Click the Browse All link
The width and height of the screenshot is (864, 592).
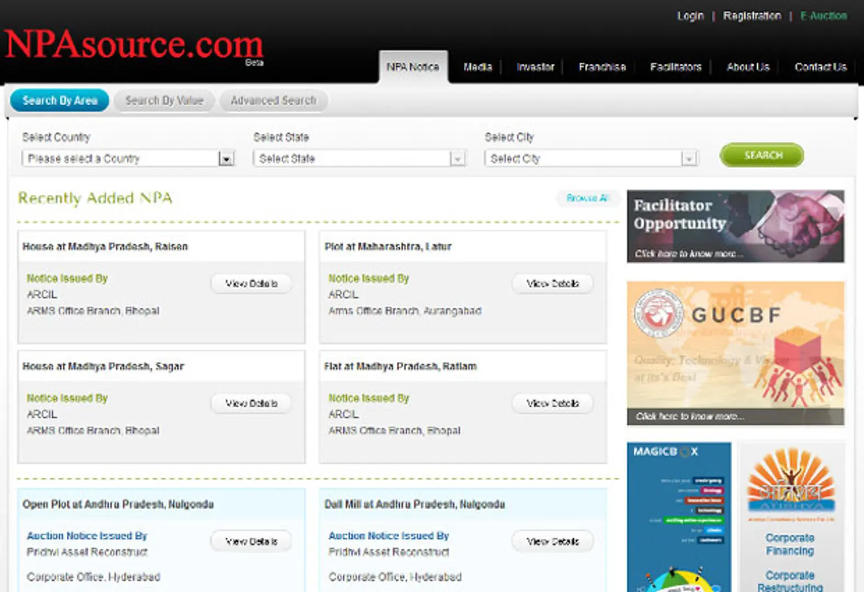coord(588,198)
